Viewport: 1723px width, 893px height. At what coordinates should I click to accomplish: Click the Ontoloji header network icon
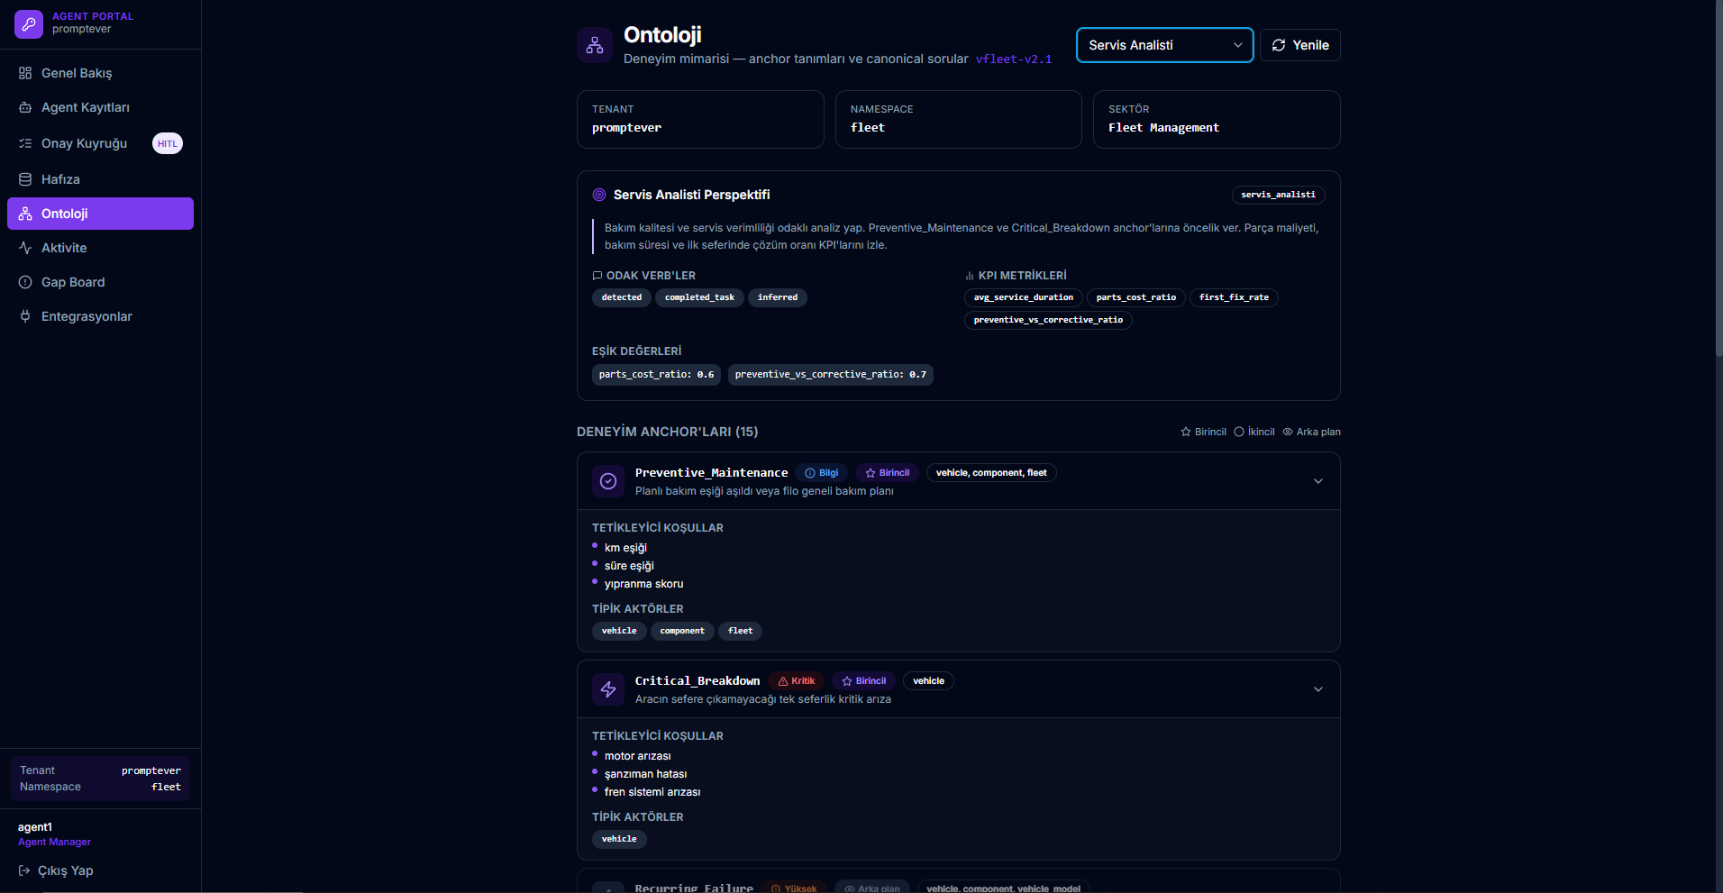coord(595,45)
